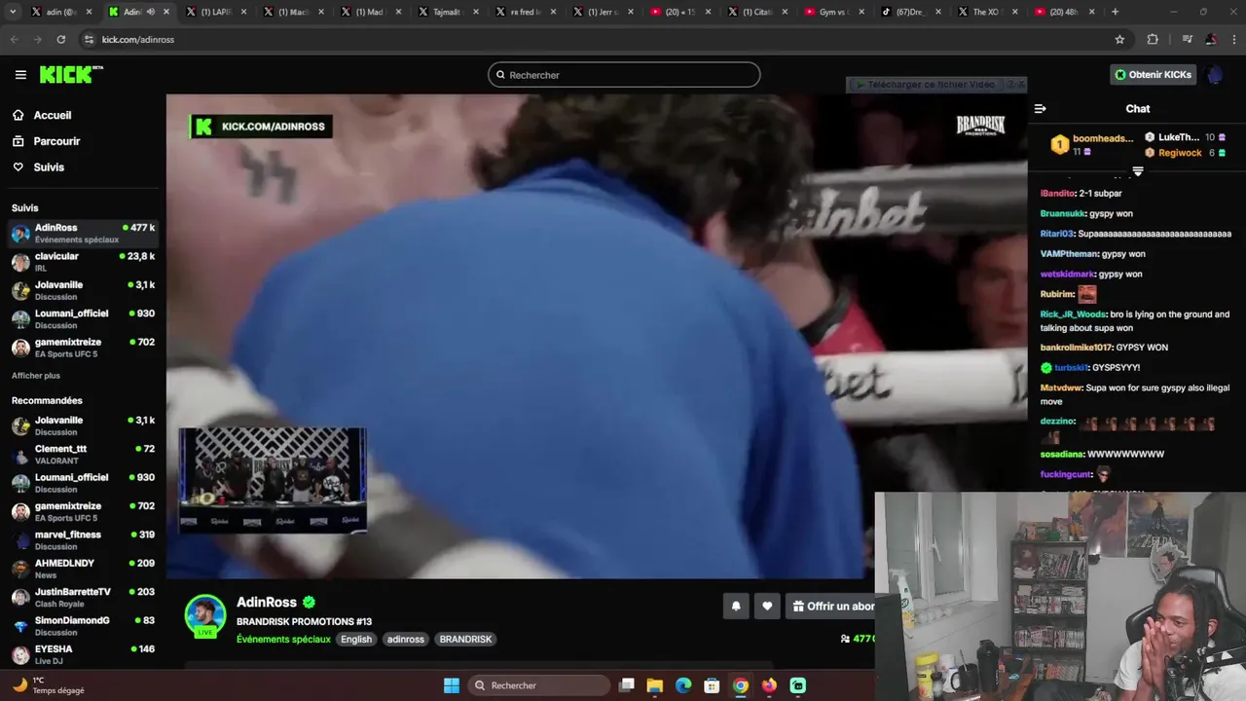Switch to the Citat X tab
Viewport: 1246px width, 701px height.
tap(757, 12)
